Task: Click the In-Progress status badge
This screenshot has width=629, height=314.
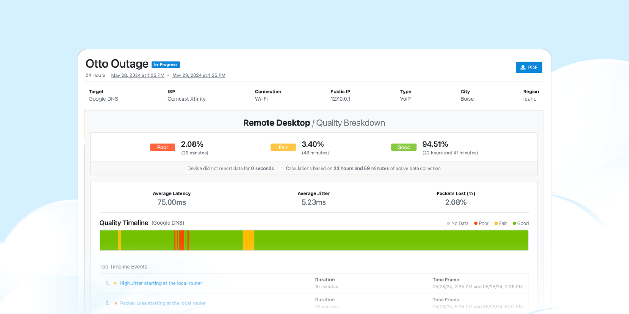Action: click(166, 64)
